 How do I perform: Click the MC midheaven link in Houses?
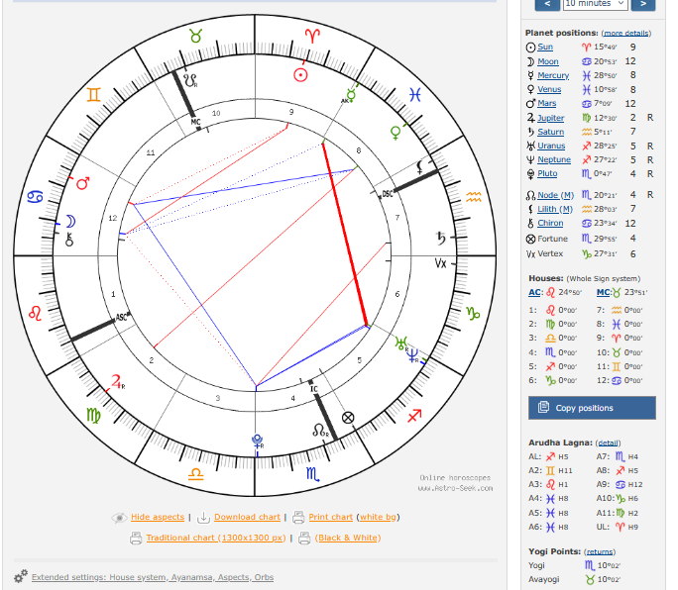coord(603,292)
